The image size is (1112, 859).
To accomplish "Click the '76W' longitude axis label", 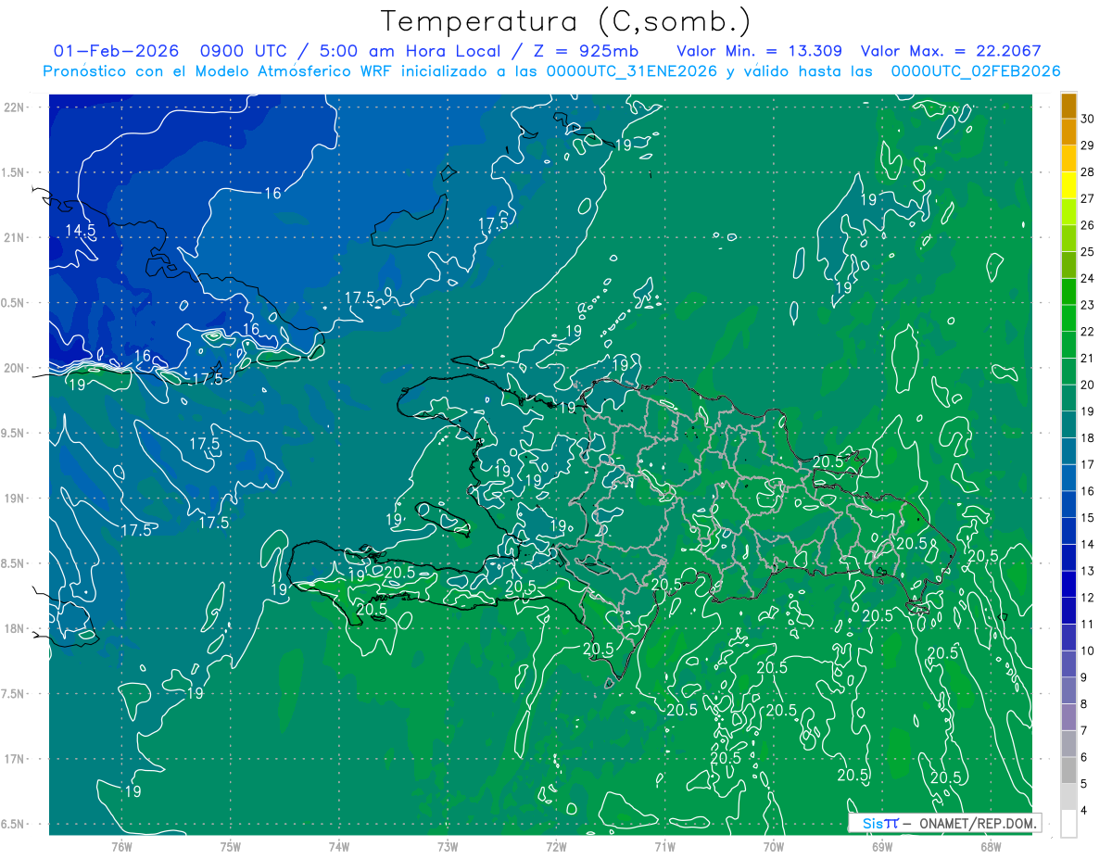I will 121,846.
